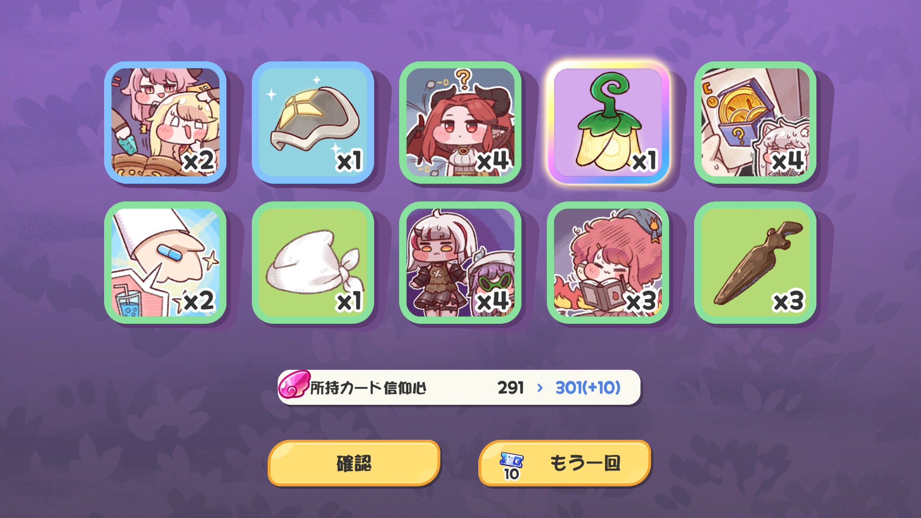Click the x4 count on demon card
The width and height of the screenshot is (921, 518).
[493, 161]
